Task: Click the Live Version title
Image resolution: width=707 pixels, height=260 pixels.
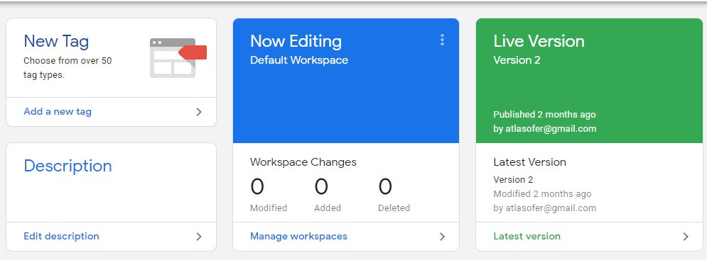Action: tap(539, 41)
